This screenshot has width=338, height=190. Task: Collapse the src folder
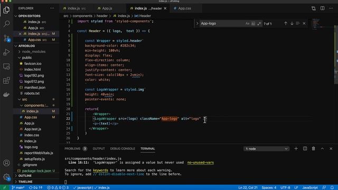click(25, 99)
